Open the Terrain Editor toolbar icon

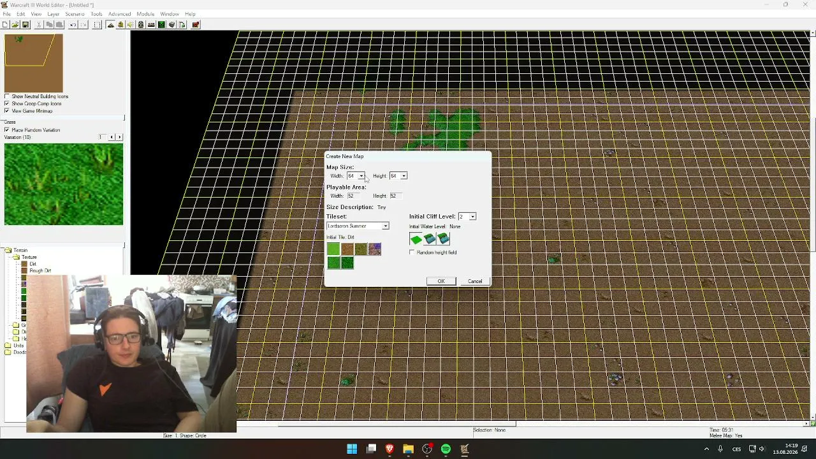(110, 25)
